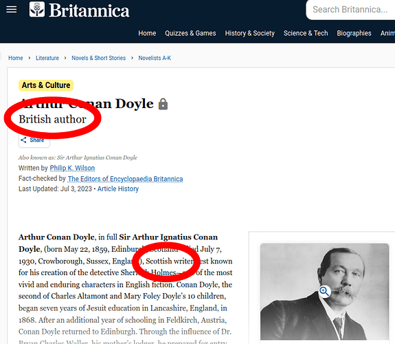Click the Britannica thistle logo

pyautogui.click(x=37, y=10)
